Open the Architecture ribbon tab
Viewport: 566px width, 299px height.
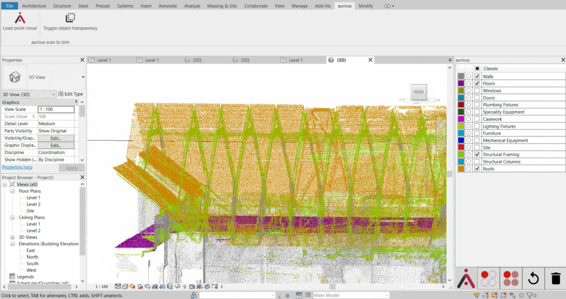tap(34, 6)
